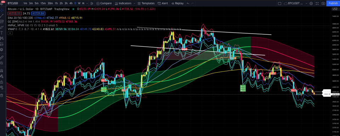Enter fullscreen mode
The width and height of the screenshot is (340, 136).
coord(317,3)
